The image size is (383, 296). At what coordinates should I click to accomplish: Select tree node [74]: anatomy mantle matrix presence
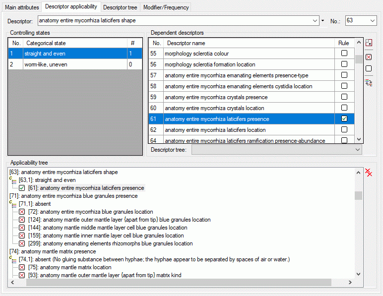coord(53,251)
